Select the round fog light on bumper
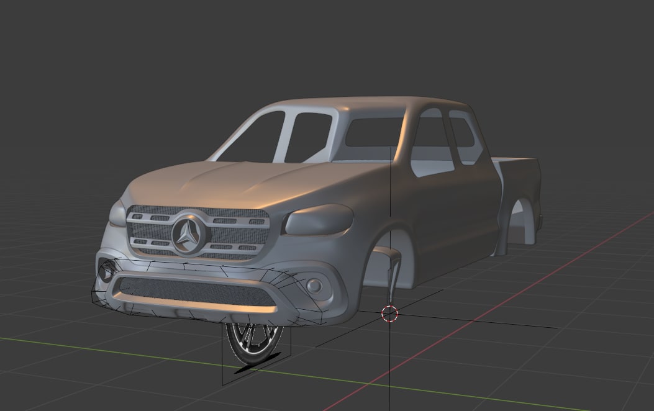This screenshot has width=654, height=411. click(314, 286)
